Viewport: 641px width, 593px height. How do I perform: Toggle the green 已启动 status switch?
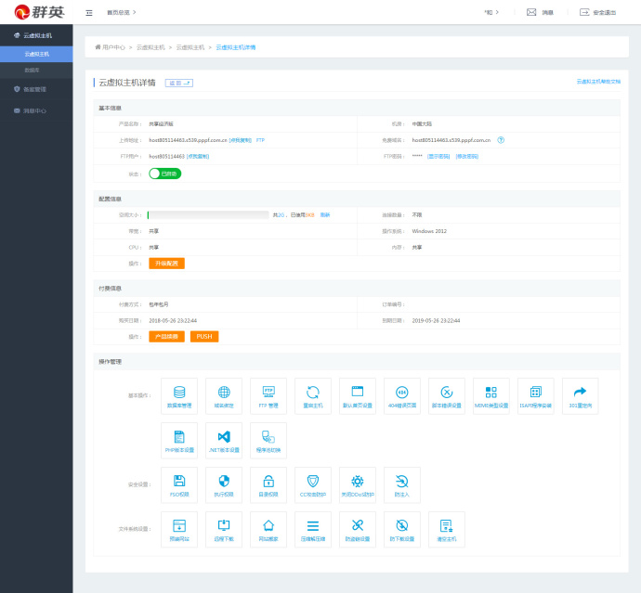(164, 174)
